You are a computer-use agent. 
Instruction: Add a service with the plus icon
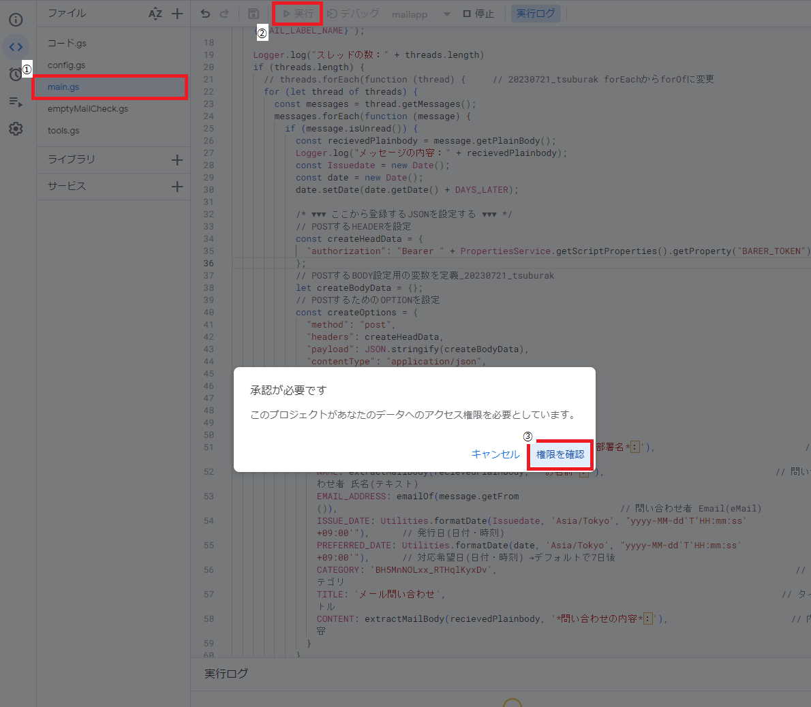pos(177,186)
